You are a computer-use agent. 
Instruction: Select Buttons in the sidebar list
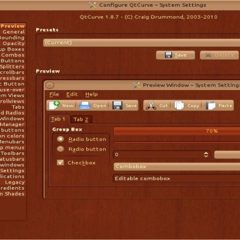[x=13, y=61]
